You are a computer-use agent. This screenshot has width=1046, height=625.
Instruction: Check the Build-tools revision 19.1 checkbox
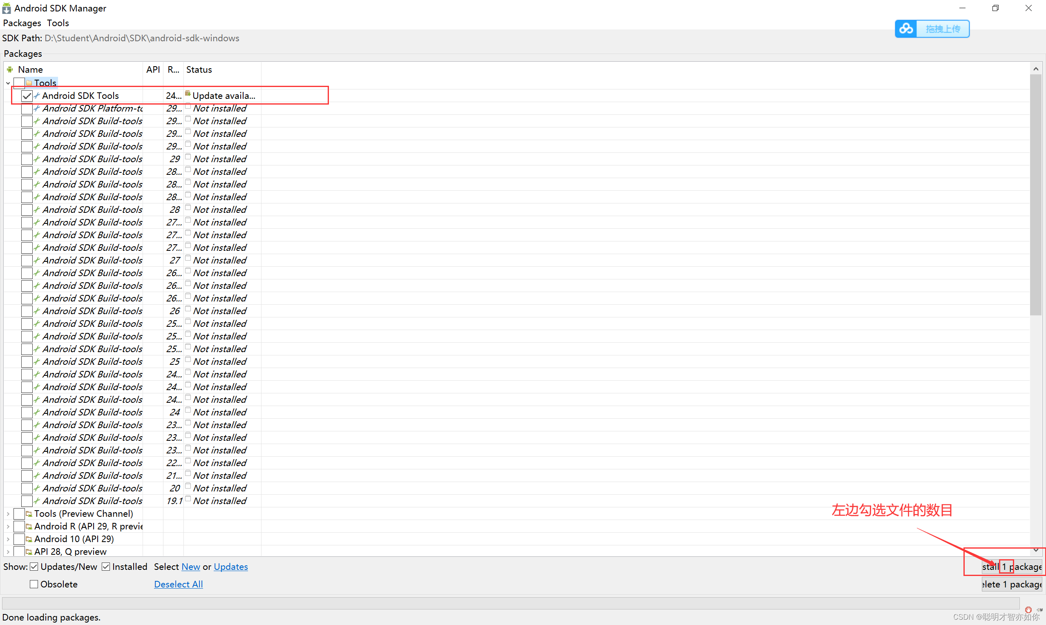[x=27, y=501]
